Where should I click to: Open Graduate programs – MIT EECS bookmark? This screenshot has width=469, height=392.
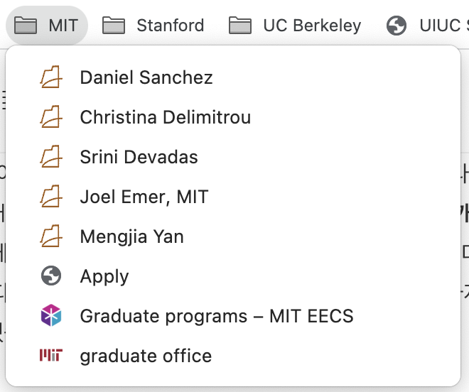(233, 315)
